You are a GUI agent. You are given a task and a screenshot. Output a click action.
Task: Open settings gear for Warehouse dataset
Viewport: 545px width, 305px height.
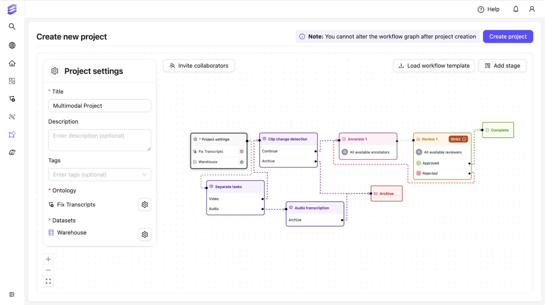[x=144, y=234]
